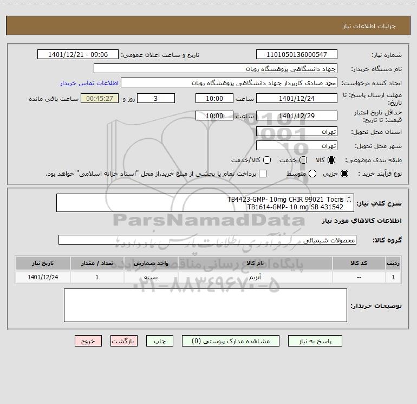Open مشاهده مدارک پیوستی (0) button
The image size is (417, 404).
pyautogui.click(x=231, y=341)
